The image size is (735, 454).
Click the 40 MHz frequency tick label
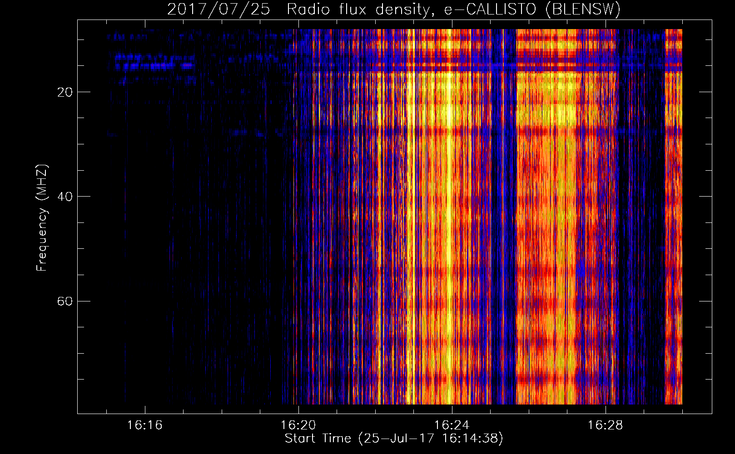click(x=65, y=197)
